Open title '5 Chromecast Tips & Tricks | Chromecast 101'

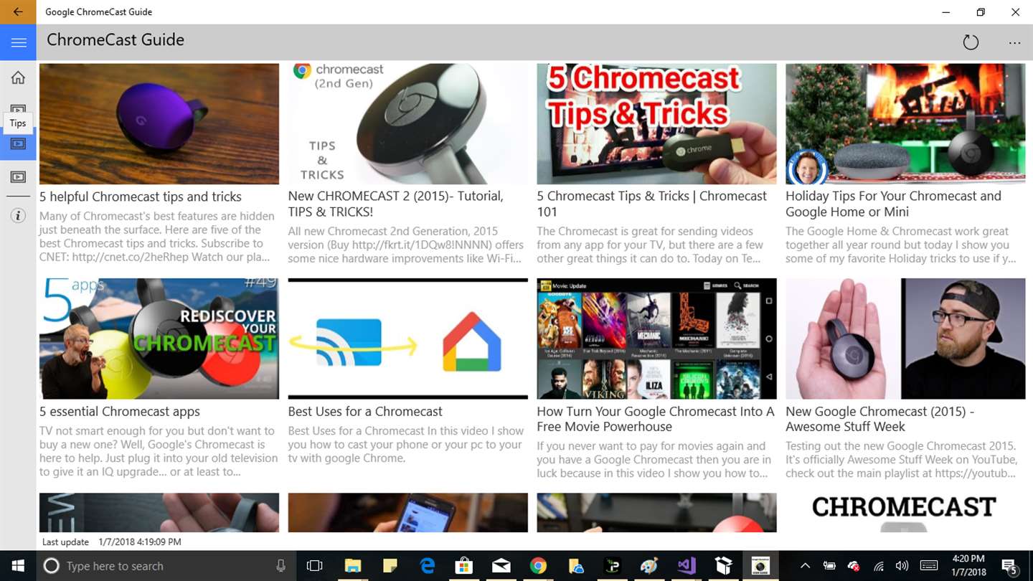[x=652, y=204]
